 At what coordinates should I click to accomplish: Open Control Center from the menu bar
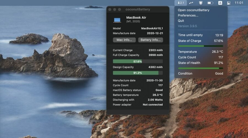coord(228,3)
